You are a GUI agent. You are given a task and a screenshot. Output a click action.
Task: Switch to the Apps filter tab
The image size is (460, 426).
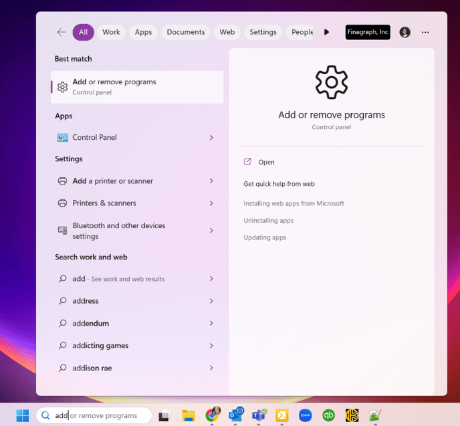(143, 32)
